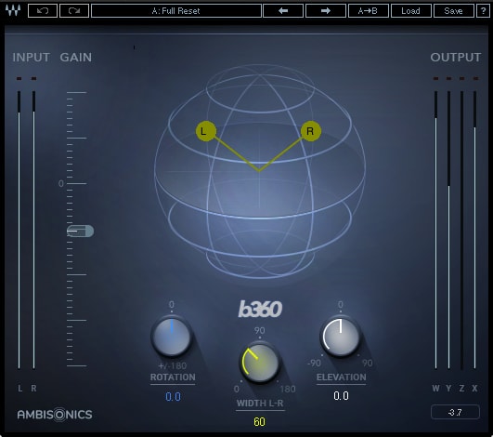Click the INPUT label
The width and height of the screenshot is (493, 437).
[x=32, y=58]
